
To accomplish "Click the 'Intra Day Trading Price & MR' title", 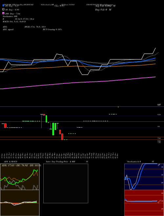I will tap(60, 162).
